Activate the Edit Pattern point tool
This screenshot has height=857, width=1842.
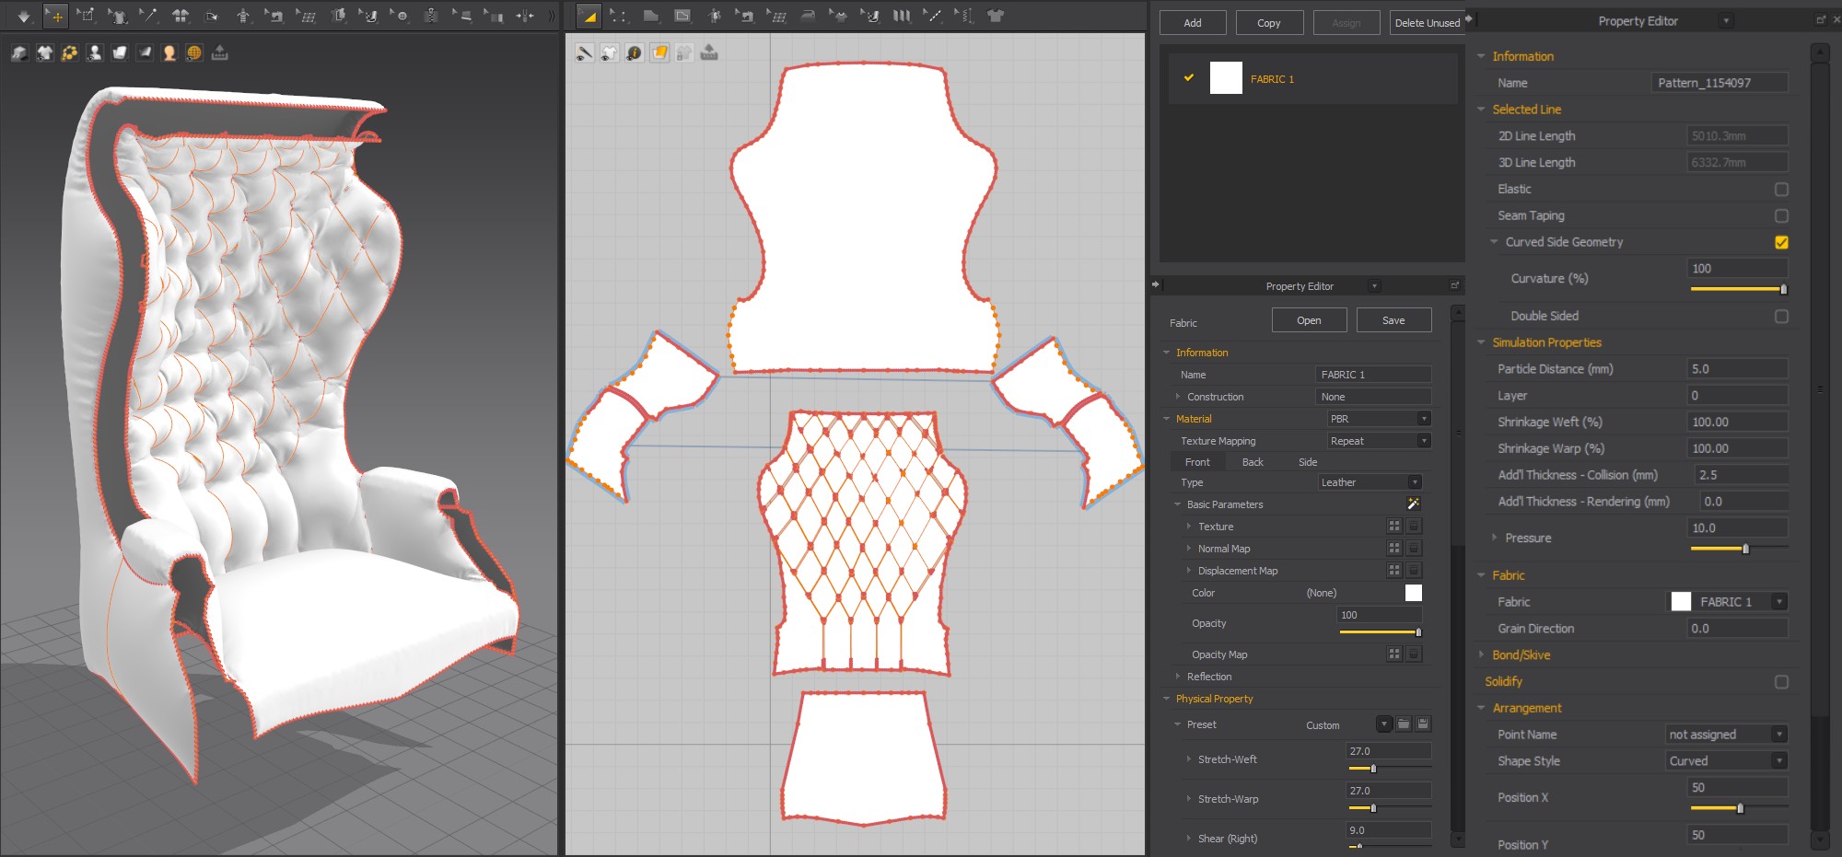coord(619,15)
